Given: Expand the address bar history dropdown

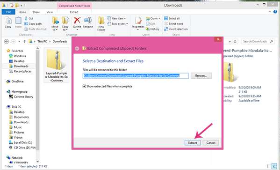Looking at the screenshot, I should tap(230, 42).
